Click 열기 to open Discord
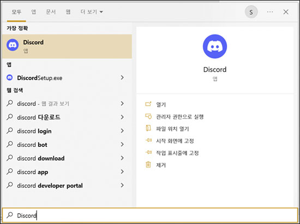 coord(161,104)
